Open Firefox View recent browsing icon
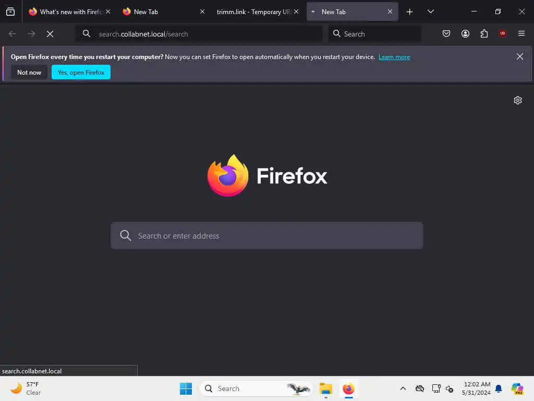Image resolution: width=534 pixels, height=401 pixels. pyautogui.click(x=10, y=12)
